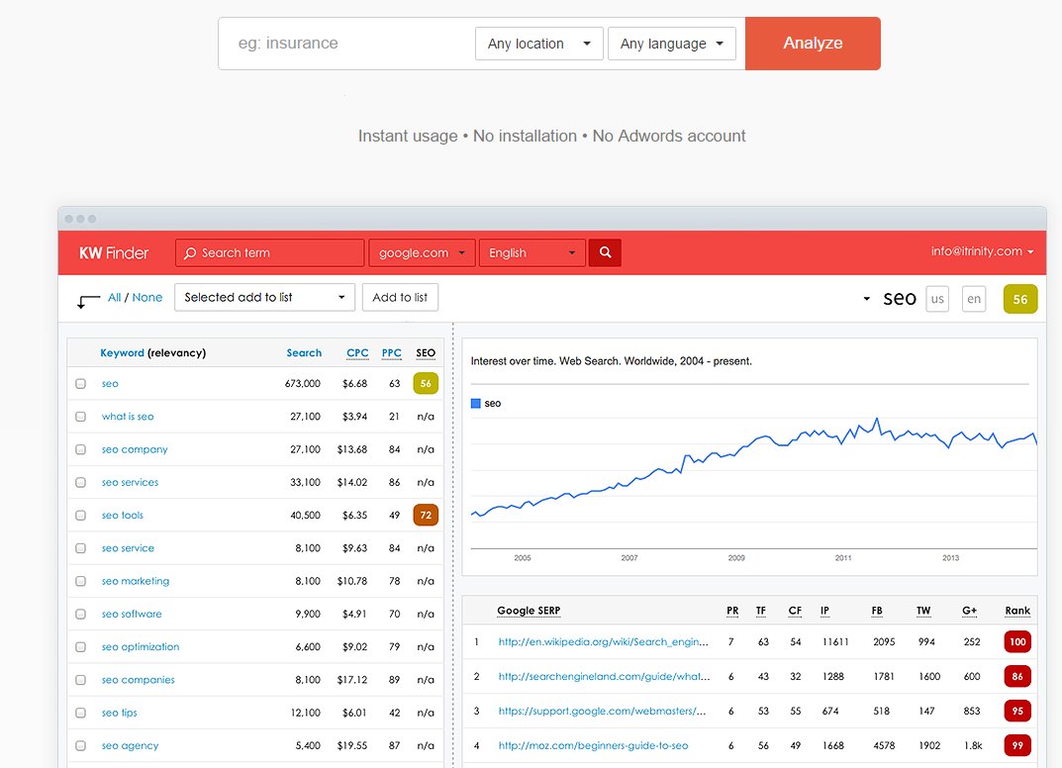Click the orange 72 SEO score badge
1062x768 pixels.
426,516
